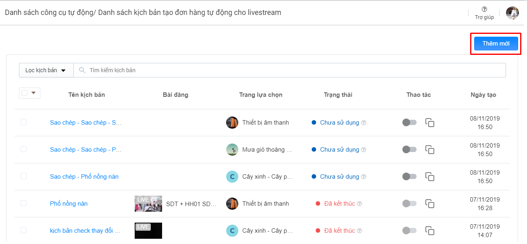Open the Phố nồng nàn script link
This screenshot has height=244, width=527.
(x=69, y=204)
